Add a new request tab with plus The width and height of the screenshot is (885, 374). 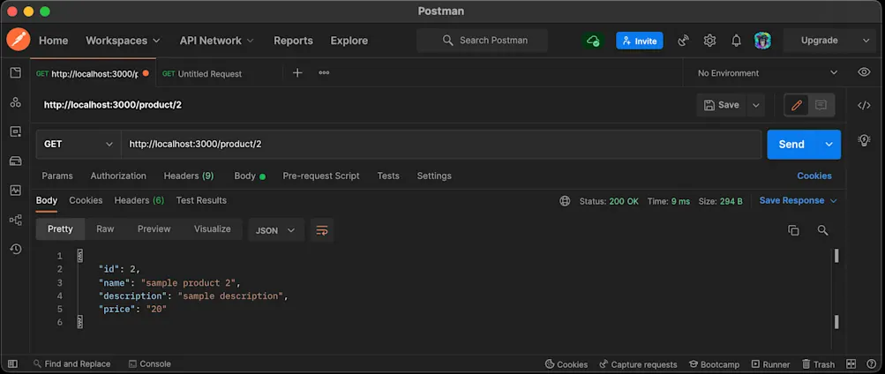[x=297, y=72]
